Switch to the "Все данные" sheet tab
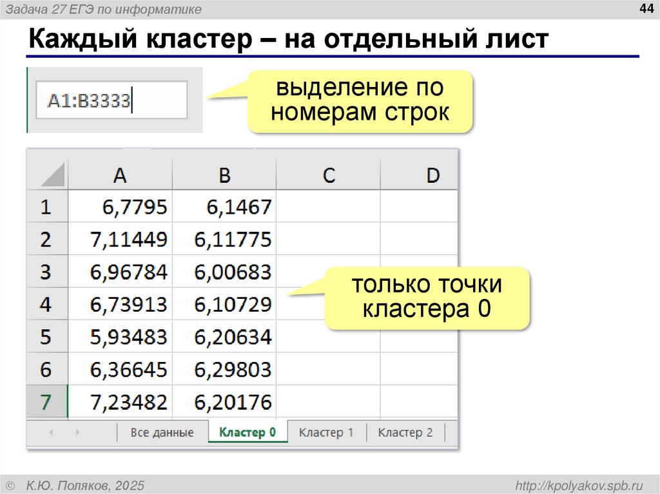The width and height of the screenshot is (660, 494). point(161,432)
